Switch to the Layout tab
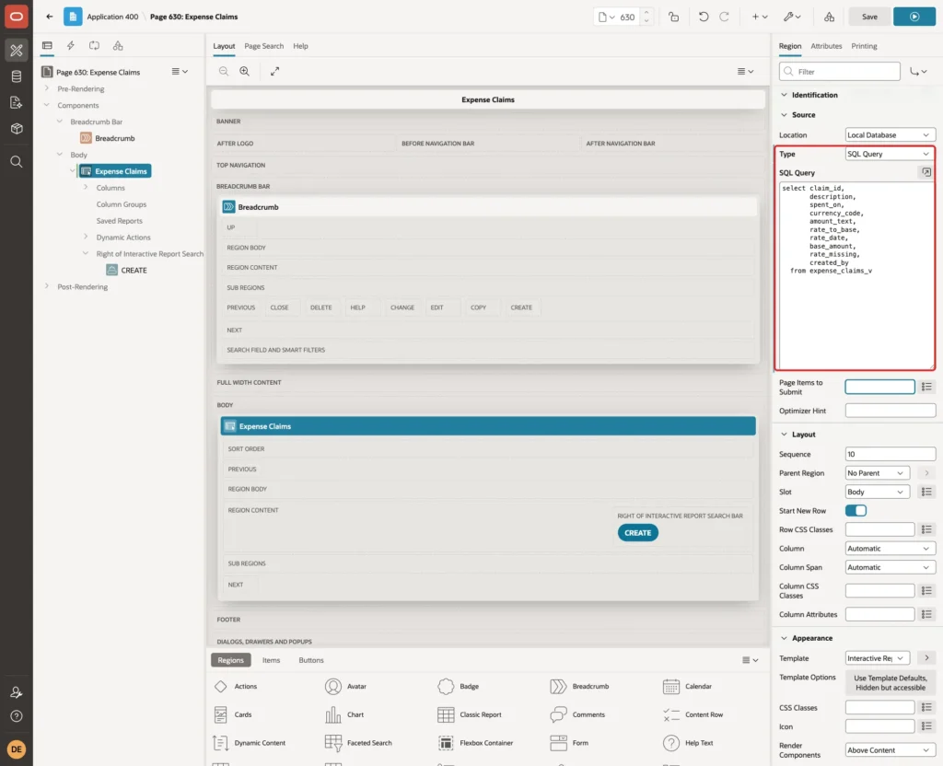 tap(224, 46)
